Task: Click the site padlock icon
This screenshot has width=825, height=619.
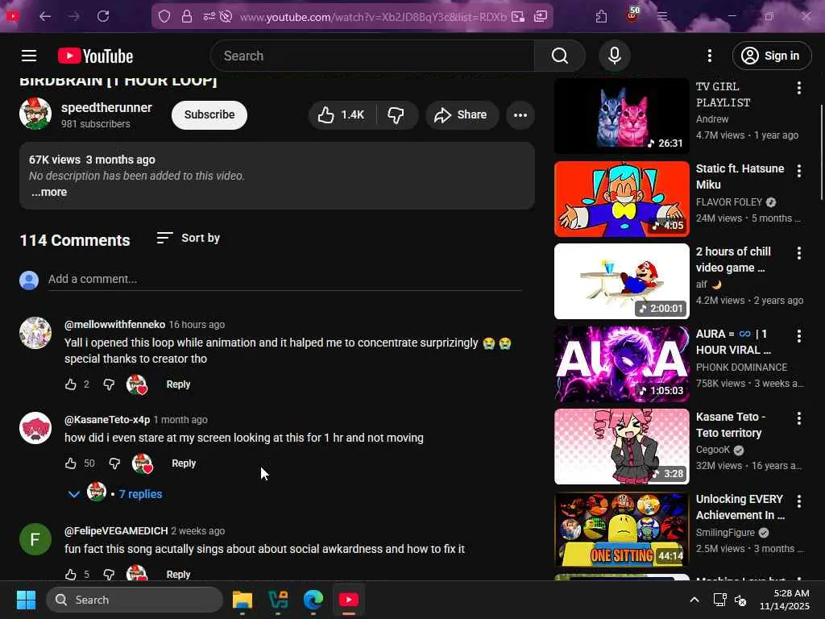Action: click(x=186, y=17)
